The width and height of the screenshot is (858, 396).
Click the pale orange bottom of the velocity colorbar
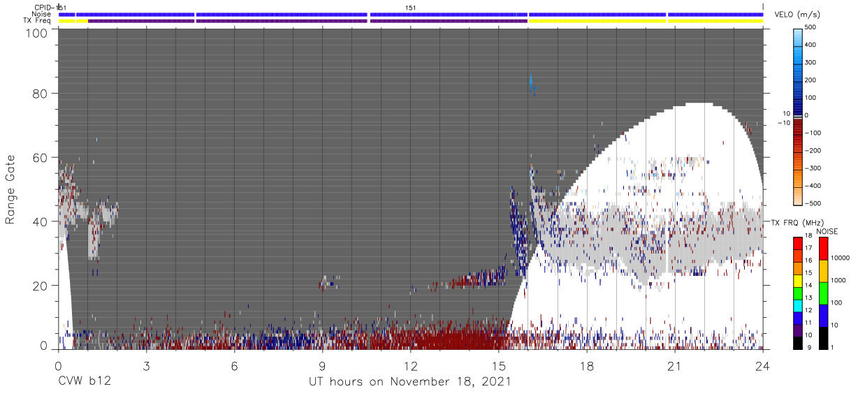pyautogui.click(x=799, y=197)
